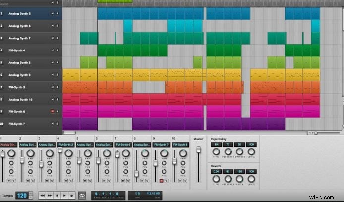
Task: Click the pan knob on mixer channel 4
Action: (x=69, y=153)
